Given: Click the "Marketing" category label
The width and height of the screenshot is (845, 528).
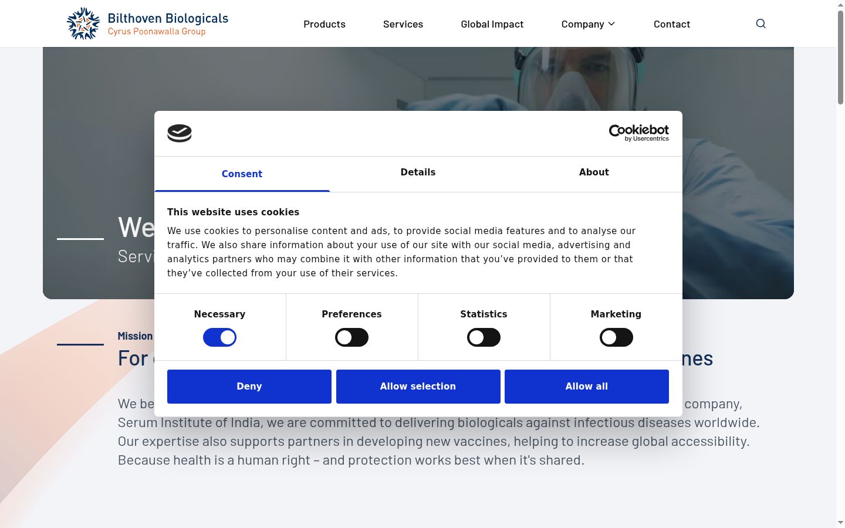Looking at the screenshot, I should (616, 314).
